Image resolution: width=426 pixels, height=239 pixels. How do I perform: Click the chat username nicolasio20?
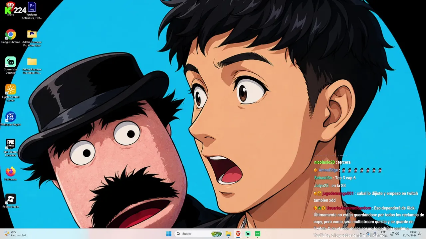pyautogui.click(x=324, y=162)
